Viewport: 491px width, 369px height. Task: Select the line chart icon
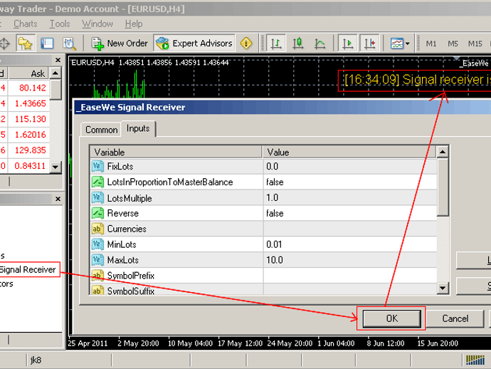pos(320,43)
